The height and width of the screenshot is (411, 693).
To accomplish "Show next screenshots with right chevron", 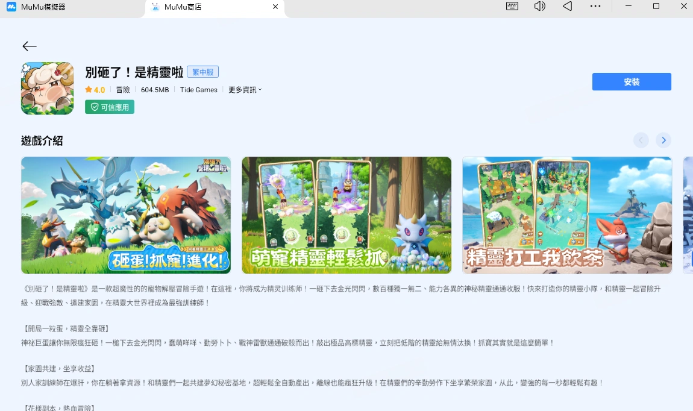I will point(663,140).
